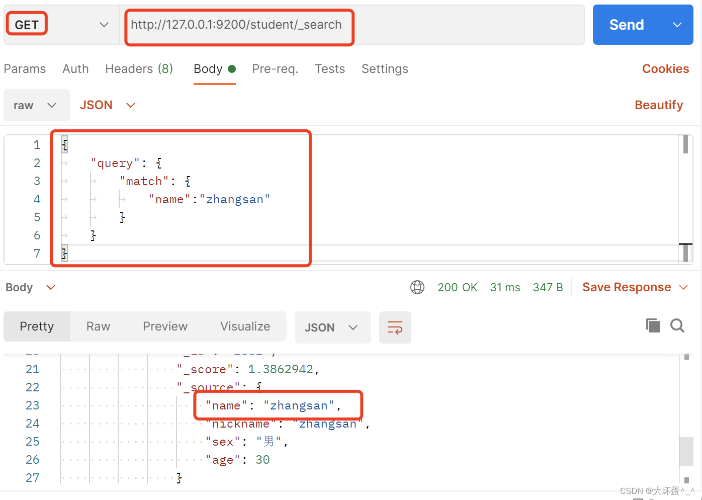This screenshot has height=500, width=702.
Task: Click line number 21 in the response
Action: (33, 369)
